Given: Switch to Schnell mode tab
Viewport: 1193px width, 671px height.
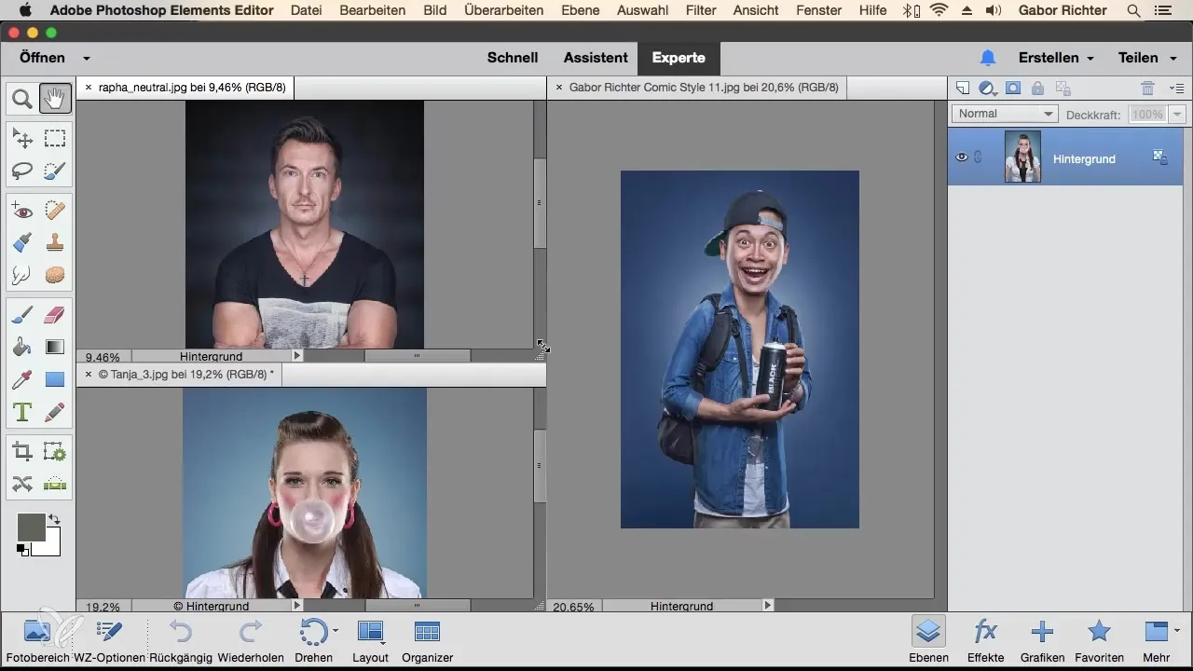Looking at the screenshot, I should [x=513, y=58].
